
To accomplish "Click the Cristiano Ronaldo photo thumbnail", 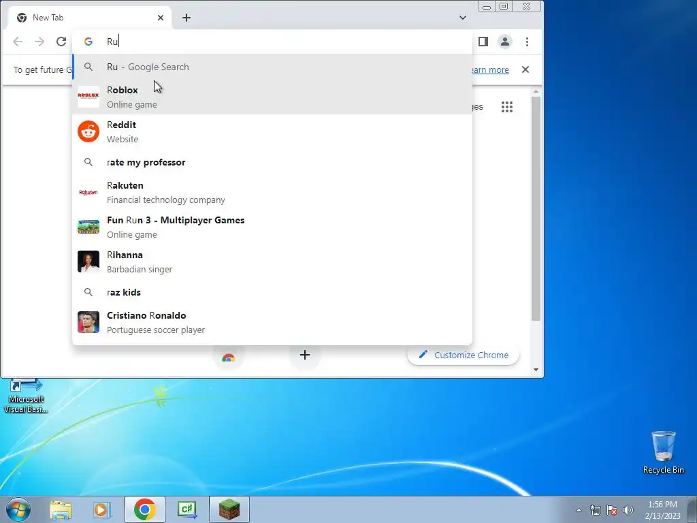I will tap(88, 322).
